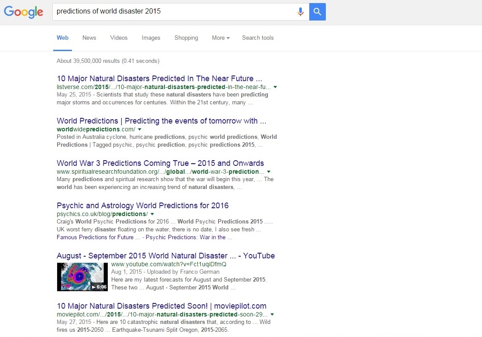Select the Shopping tab
This screenshot has width=482, height=337.
186,38
